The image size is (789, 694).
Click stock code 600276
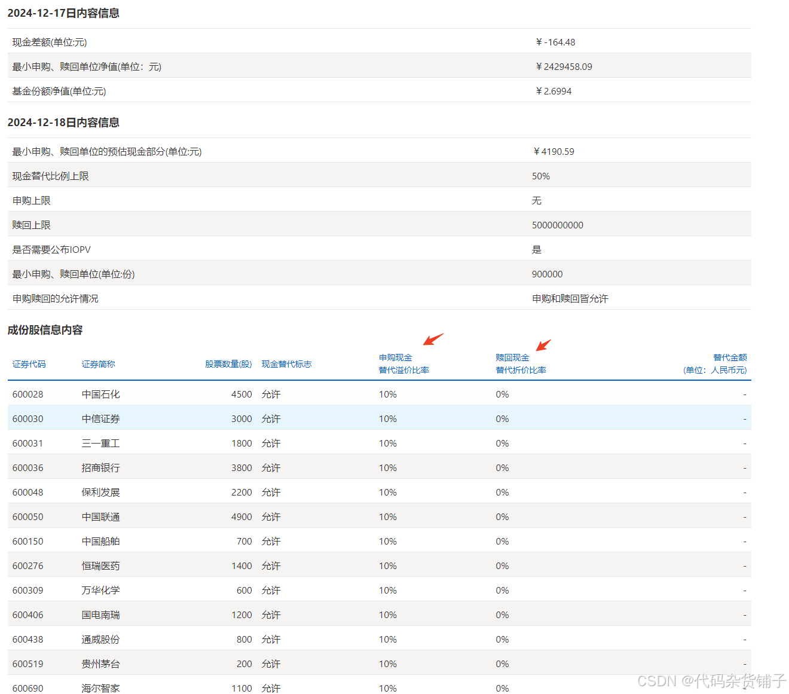pos(27,566)
